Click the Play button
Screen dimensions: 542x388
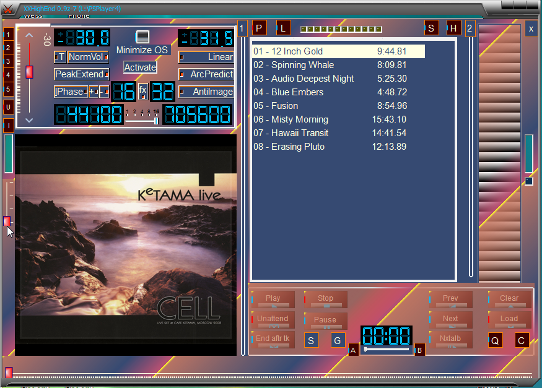pyautogui.click(x=273, y=300)
